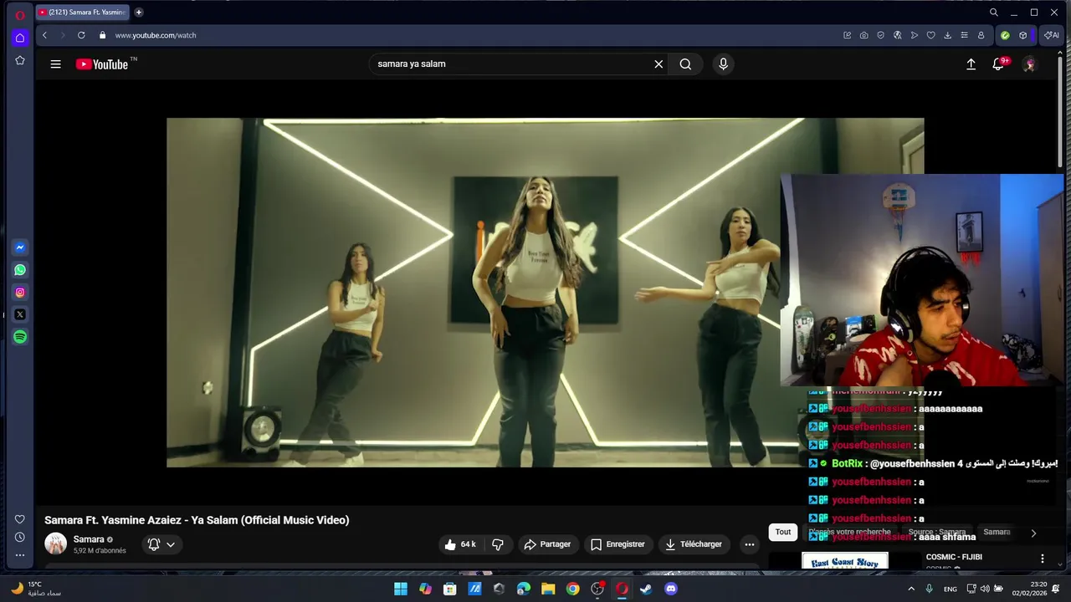Start voice search with the microphone
Image resolution: width=1071 pixels, height=602 pixels.
pos(724,64)
